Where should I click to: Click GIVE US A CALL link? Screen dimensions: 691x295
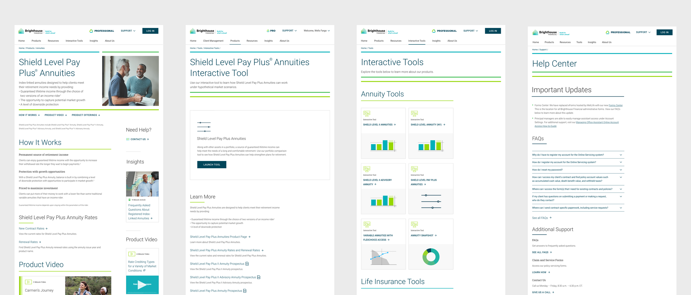pyautogui.click(x=543, y=292)
